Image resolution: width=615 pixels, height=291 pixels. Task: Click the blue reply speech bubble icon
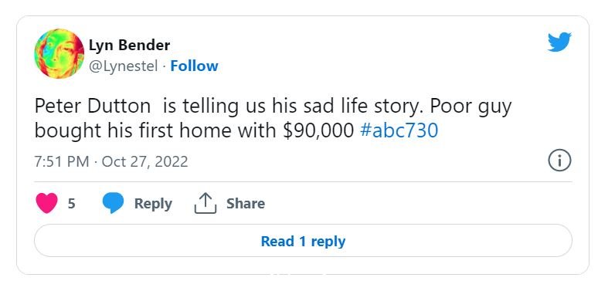pos(113,203)
